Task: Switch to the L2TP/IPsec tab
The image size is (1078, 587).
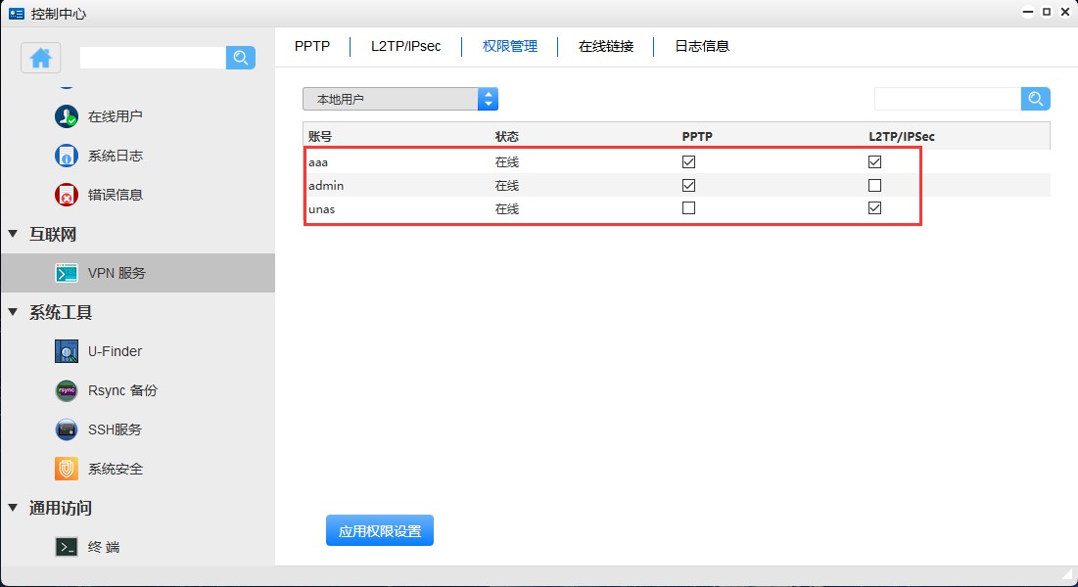Action: pyautogui.click(x=405, y=46)
